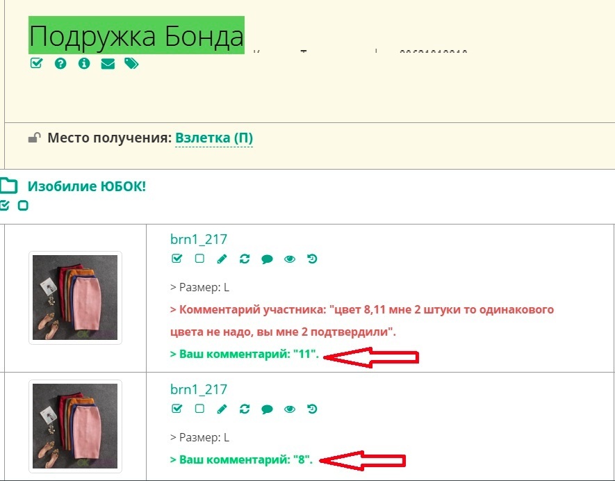Toggle the empty square in color 8 row
Image resolution: width=615 pixels, height=481 pixels.
coord(199,409)
